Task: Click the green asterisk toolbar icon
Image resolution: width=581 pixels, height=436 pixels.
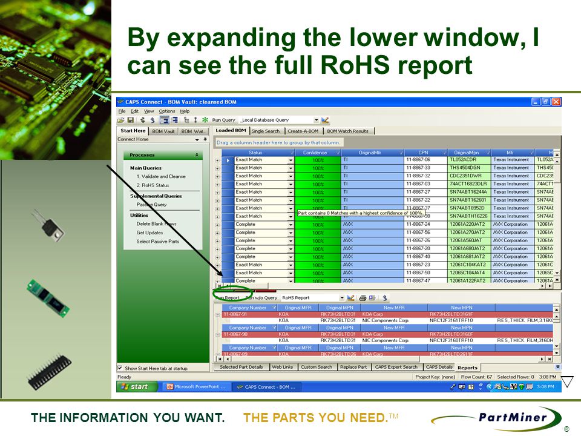Action: tap(205, 120)
